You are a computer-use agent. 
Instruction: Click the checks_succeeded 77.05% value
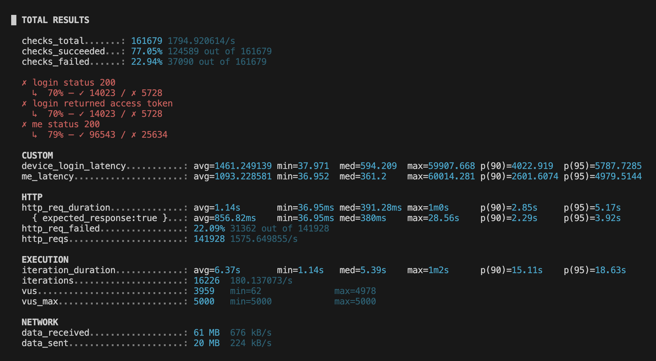147,51
